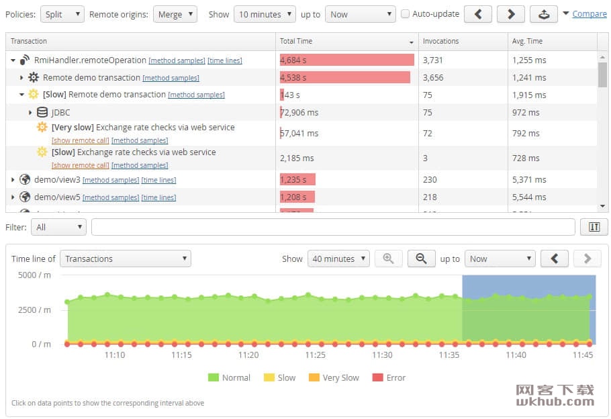The width and height of the screenshot is (611, 419).
Task: Click method samples under Very slow Exchange
Action: [140, 140]
